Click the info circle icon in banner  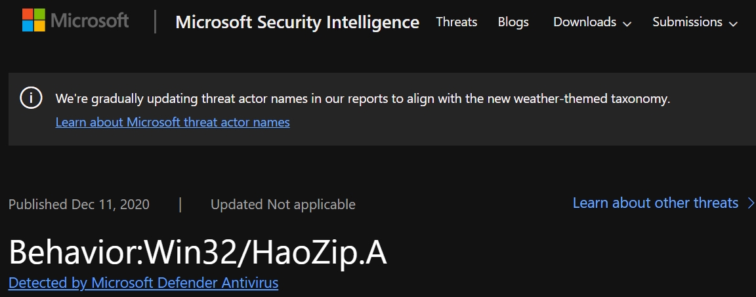coord(30,99)
